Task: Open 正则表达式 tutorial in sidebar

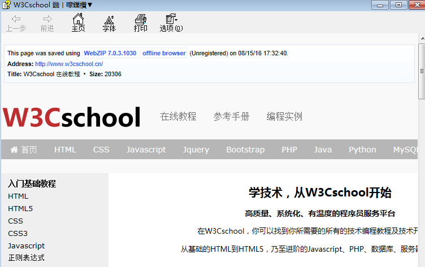Action: tap(27, 257)
